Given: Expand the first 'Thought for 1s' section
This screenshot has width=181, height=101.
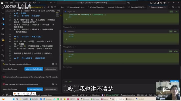Looking at the screenshot, I should click(x=70, y=27).
